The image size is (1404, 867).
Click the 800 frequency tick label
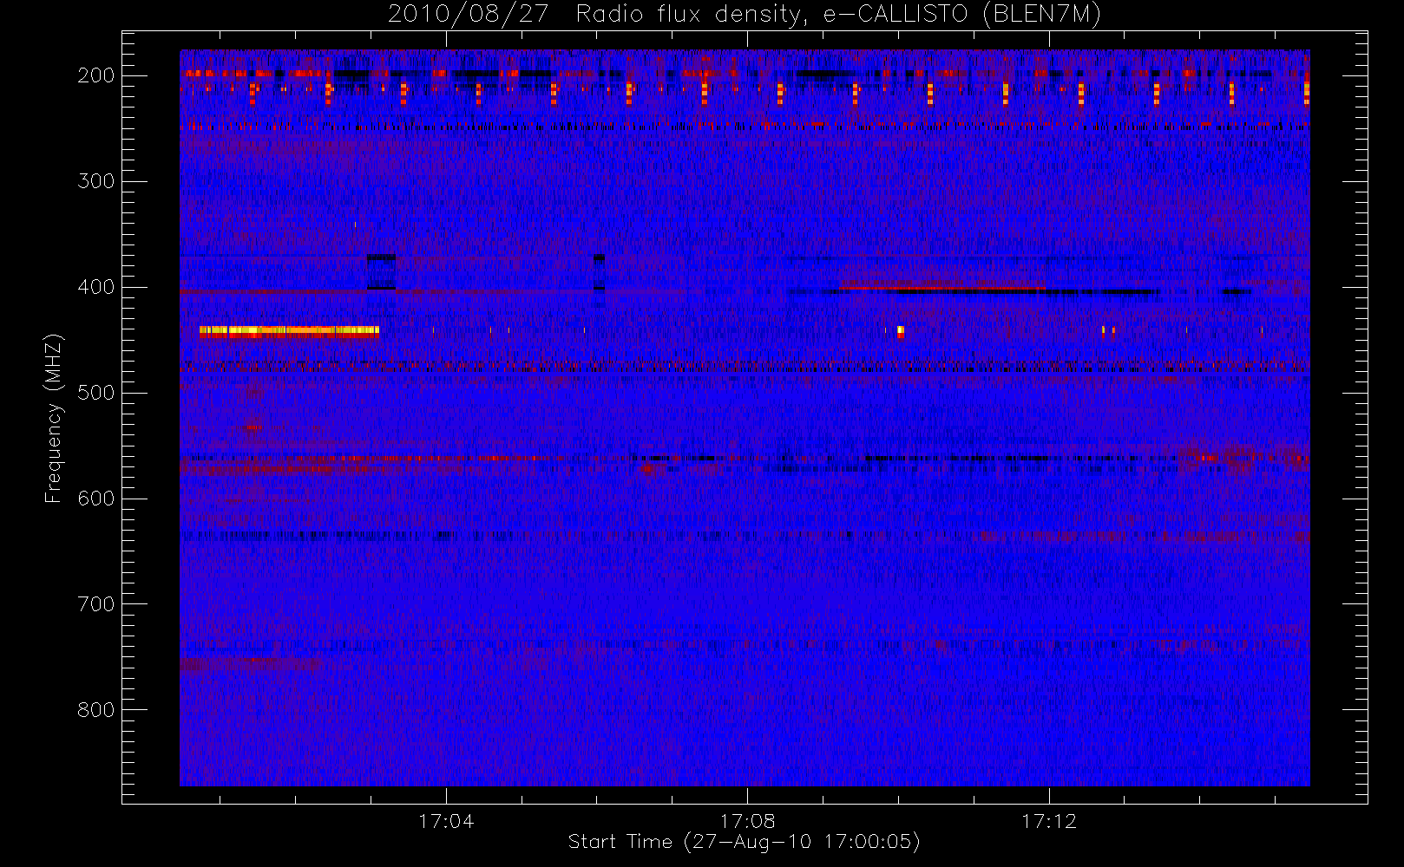point(96,710)
